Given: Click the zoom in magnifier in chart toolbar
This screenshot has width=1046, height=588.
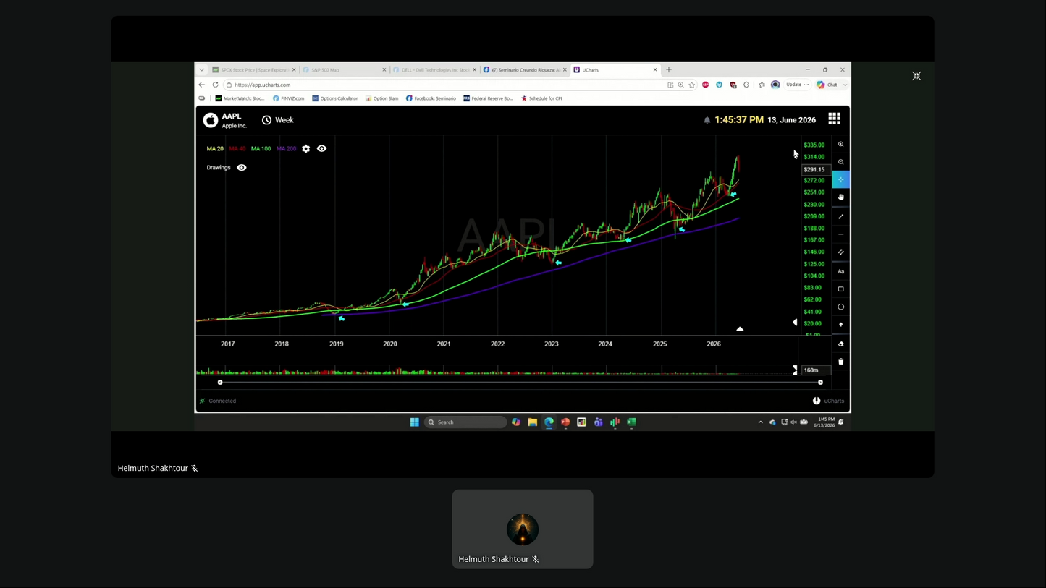Looking at the screenshot, I should [840, 145].
